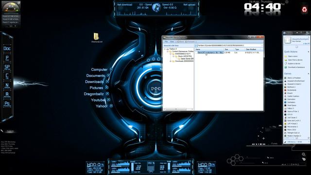Open the Doc launcher tile

7,49
